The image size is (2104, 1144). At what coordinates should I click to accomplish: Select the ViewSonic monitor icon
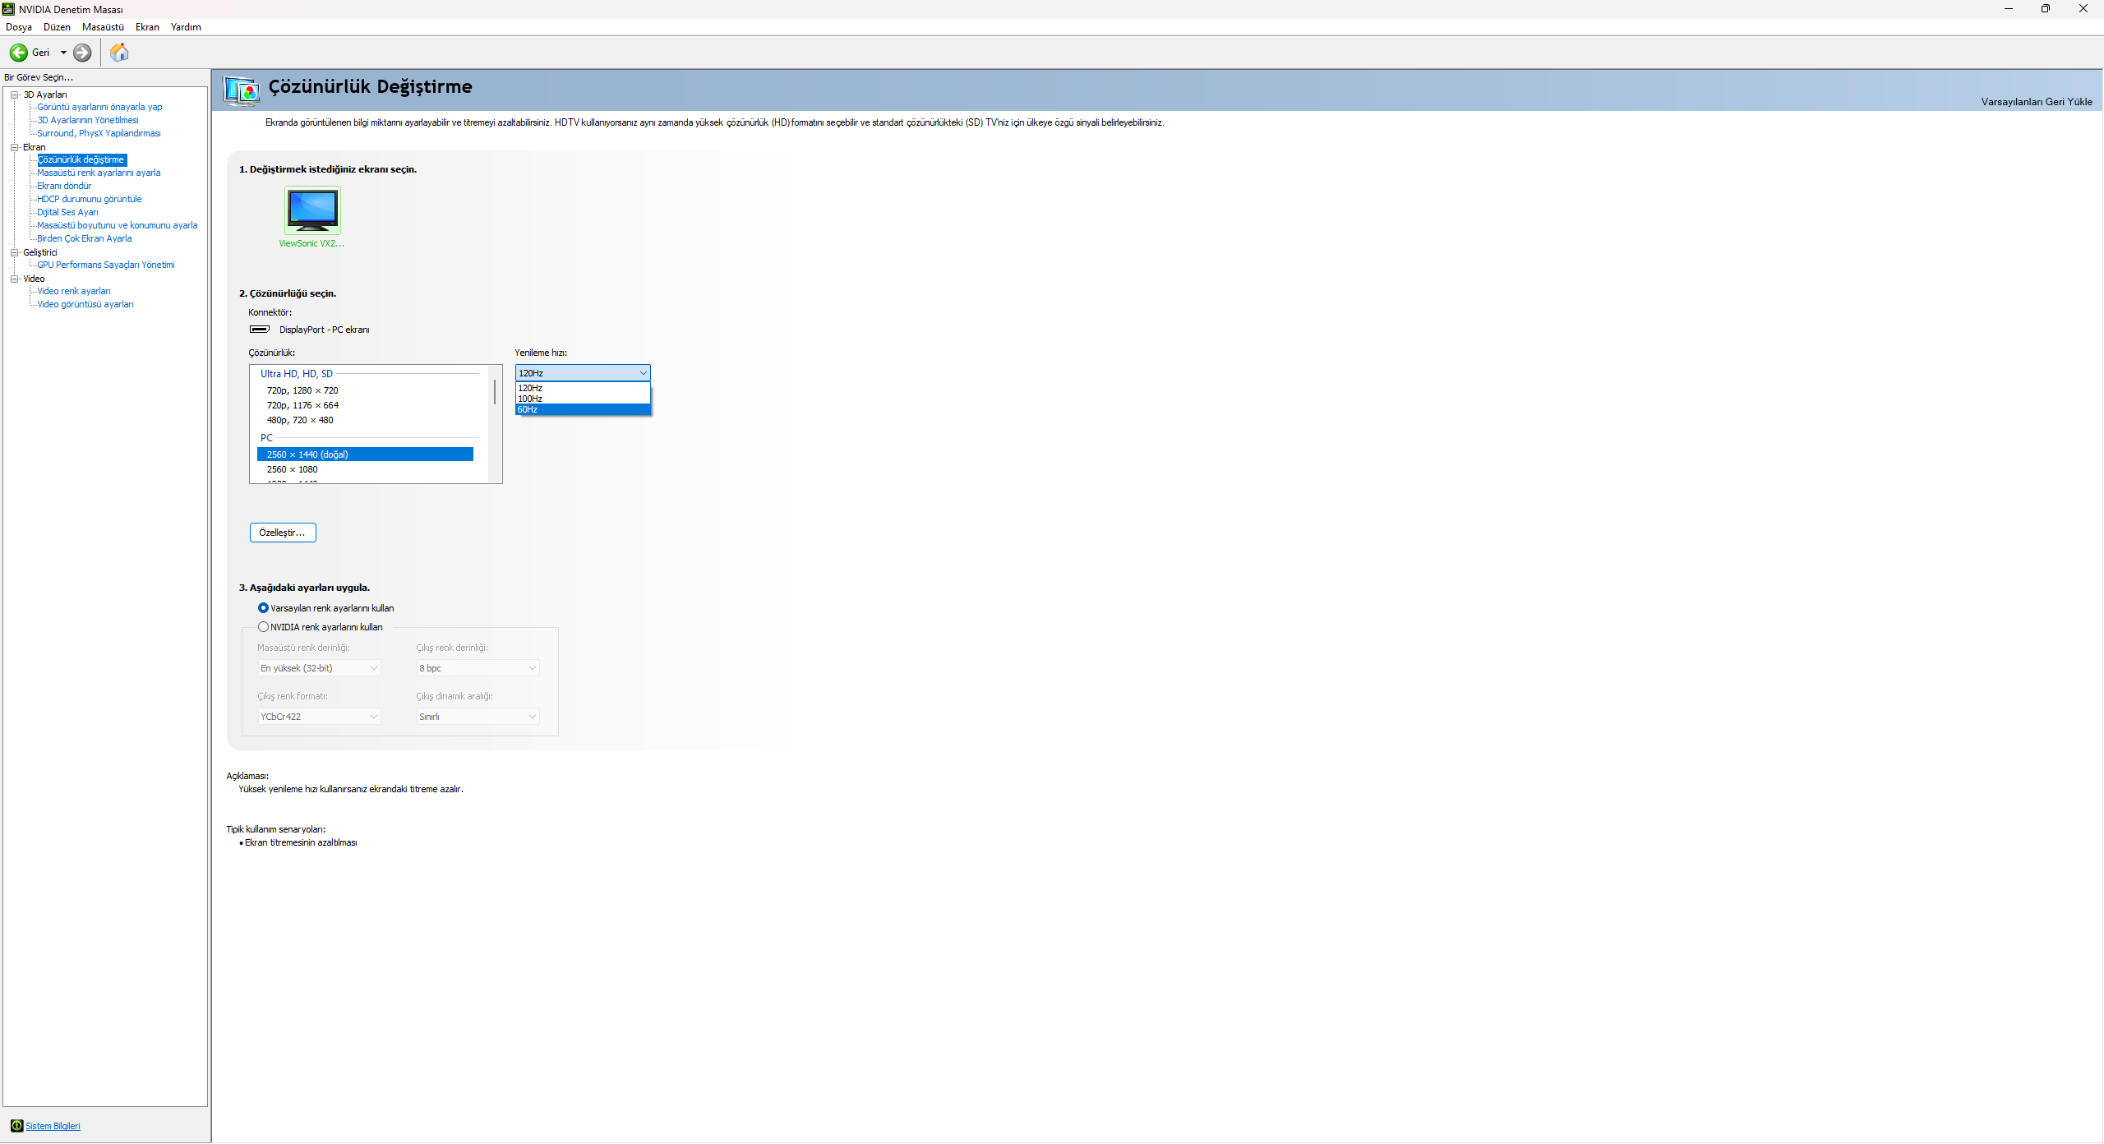click(312, 210)
